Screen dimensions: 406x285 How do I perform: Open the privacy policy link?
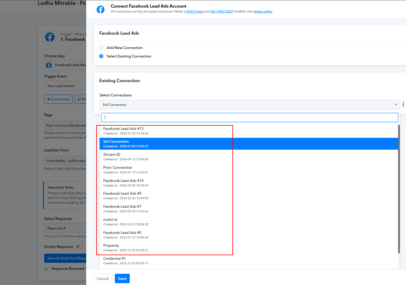click(x=263, y=12)
